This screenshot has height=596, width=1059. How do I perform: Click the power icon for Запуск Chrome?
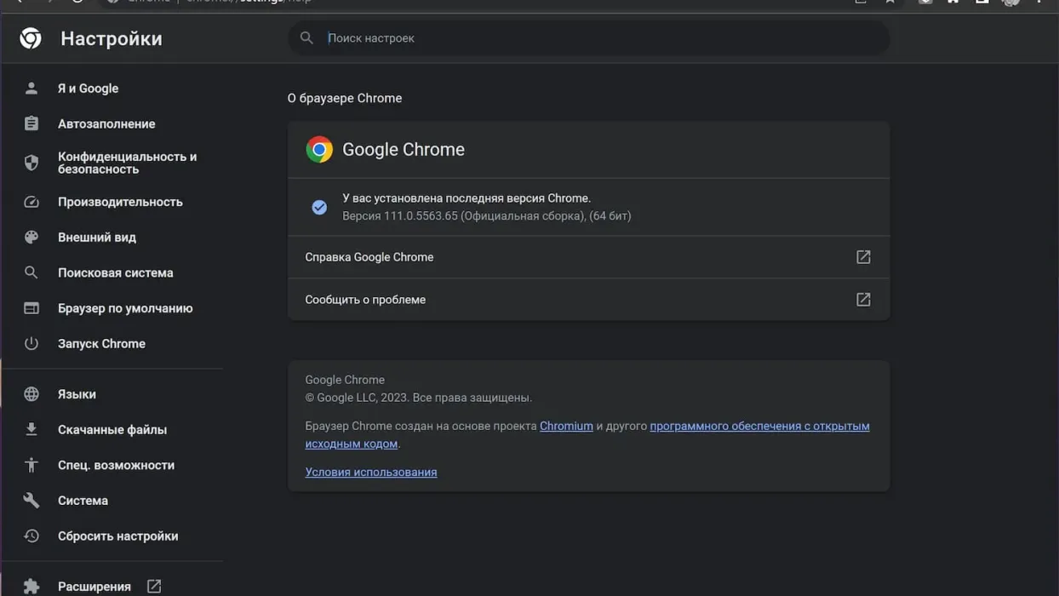point(31,344)
